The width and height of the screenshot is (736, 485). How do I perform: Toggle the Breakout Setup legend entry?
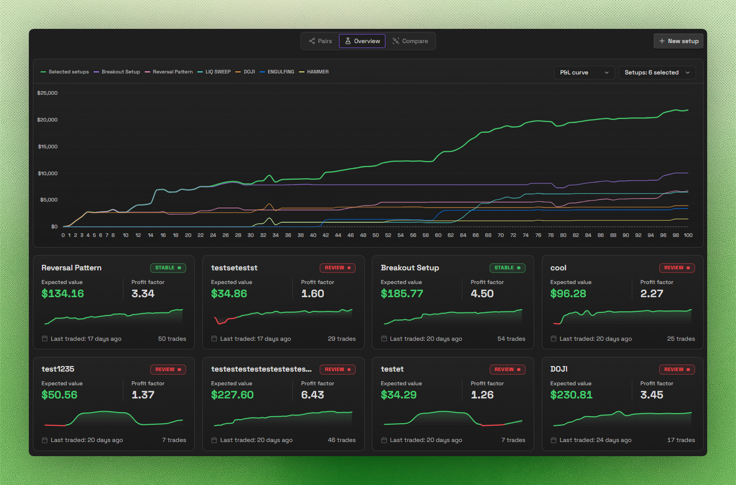tap(117, 72)
